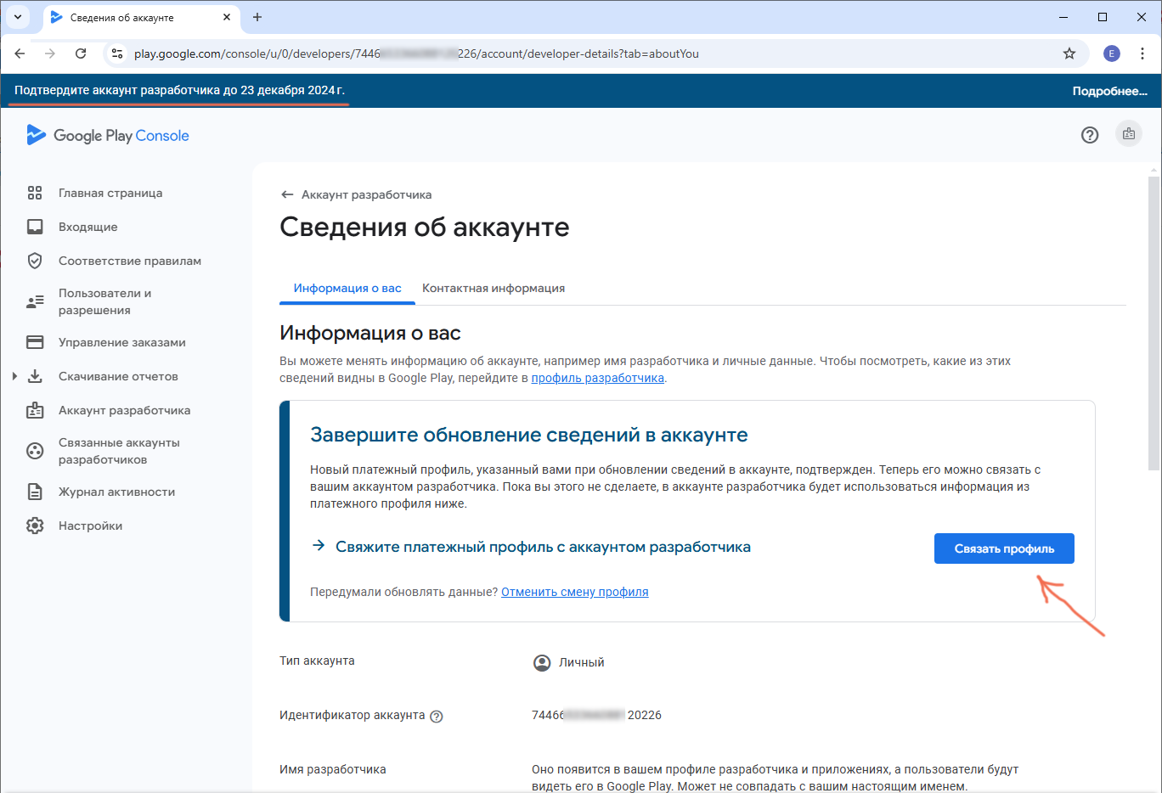
Task: Click the 'Главная страница' dashboard icon
Action: 35,193
